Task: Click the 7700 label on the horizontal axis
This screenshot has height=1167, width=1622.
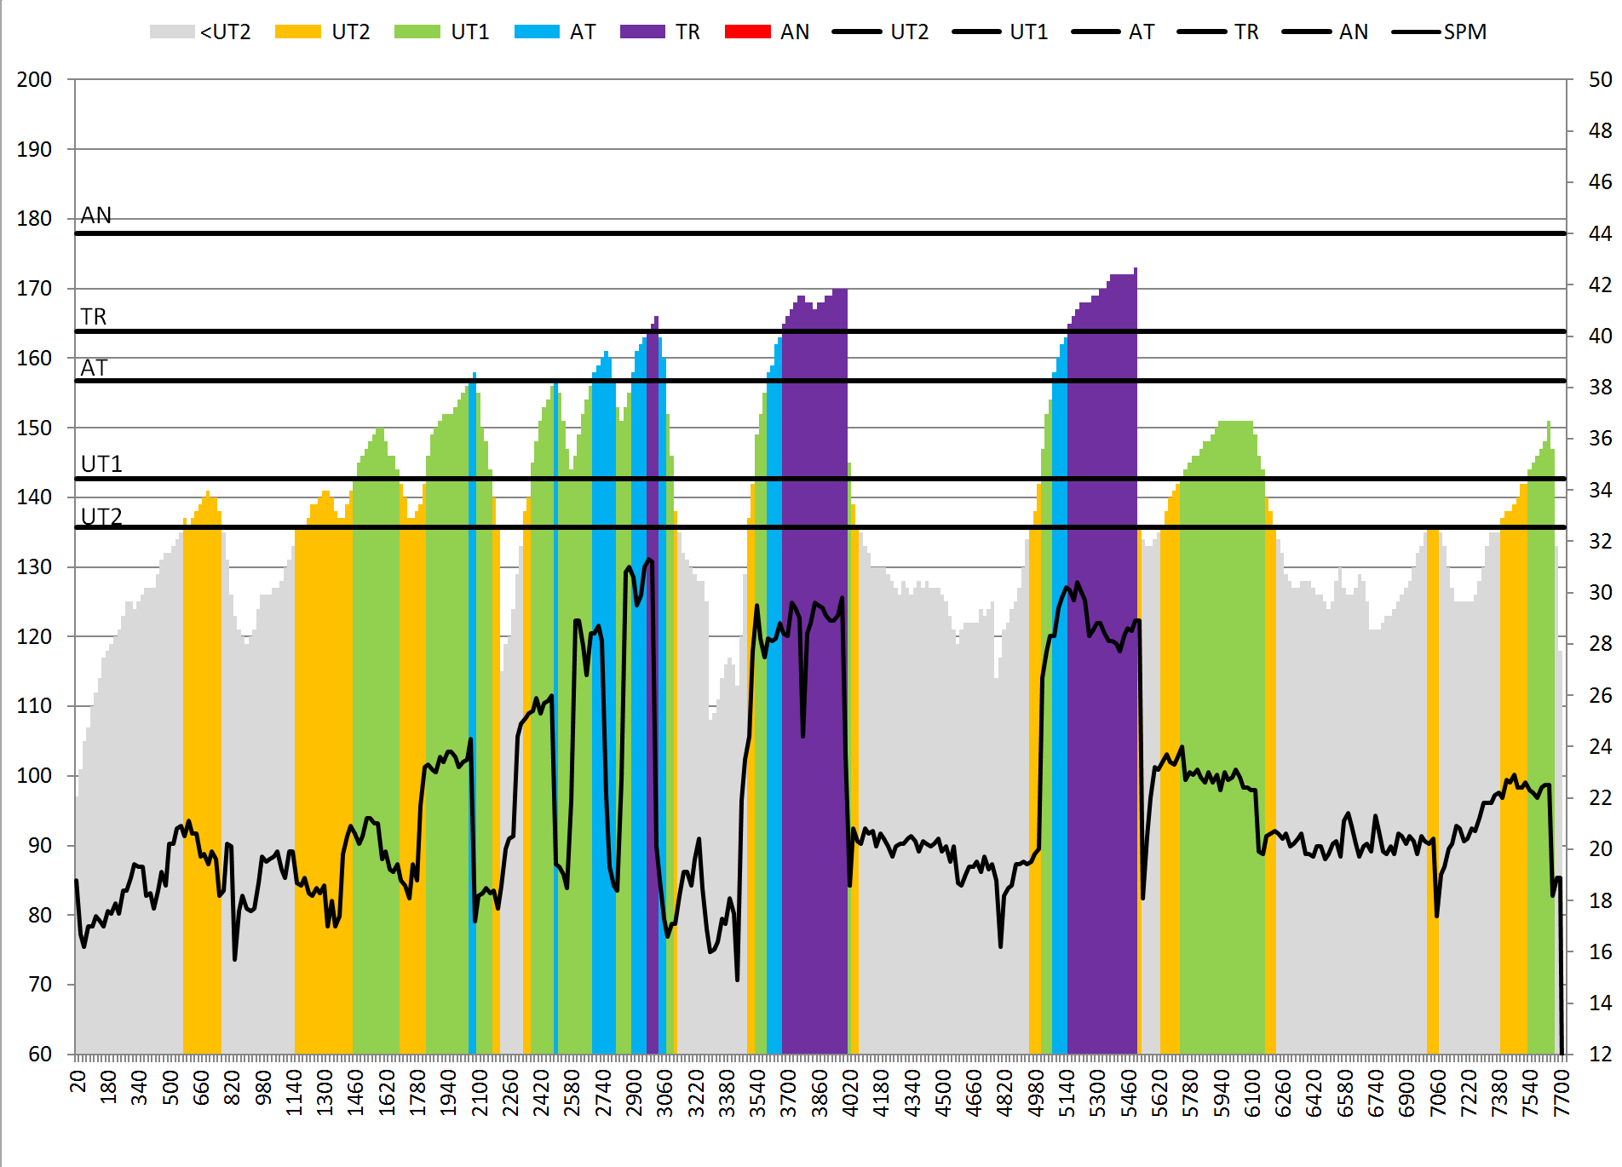Action: [1562, 1087]
